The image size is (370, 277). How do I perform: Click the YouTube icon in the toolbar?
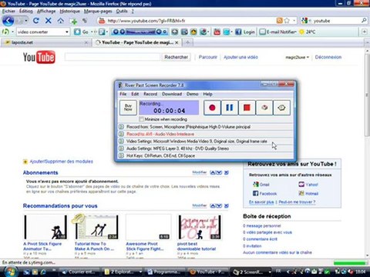(x=217, y=32)
